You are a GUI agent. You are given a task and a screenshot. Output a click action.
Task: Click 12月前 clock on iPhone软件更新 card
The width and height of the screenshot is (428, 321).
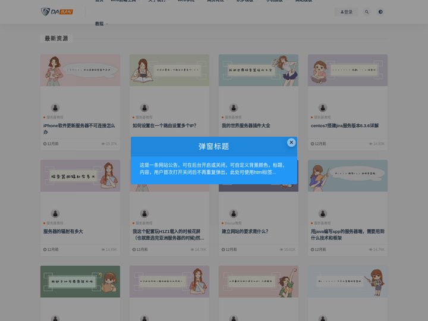click(x=51, y=144)
